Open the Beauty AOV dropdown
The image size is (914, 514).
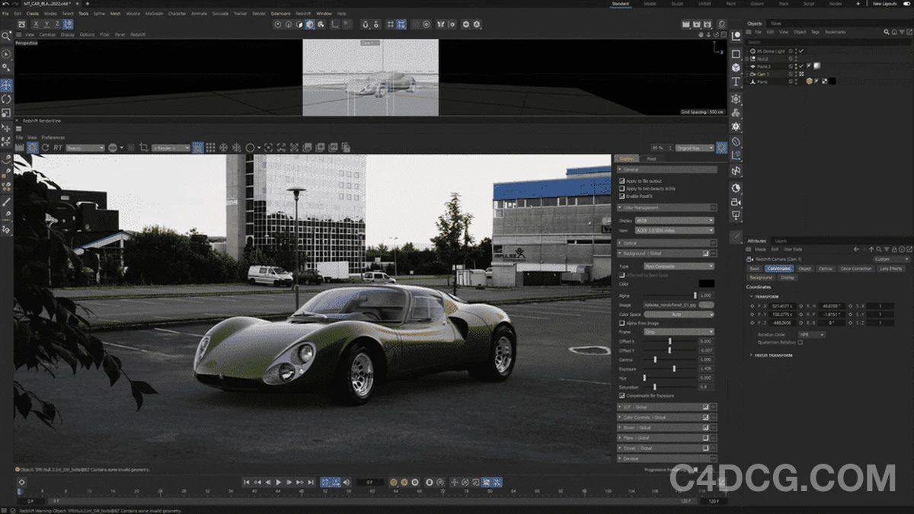[85, 148]
